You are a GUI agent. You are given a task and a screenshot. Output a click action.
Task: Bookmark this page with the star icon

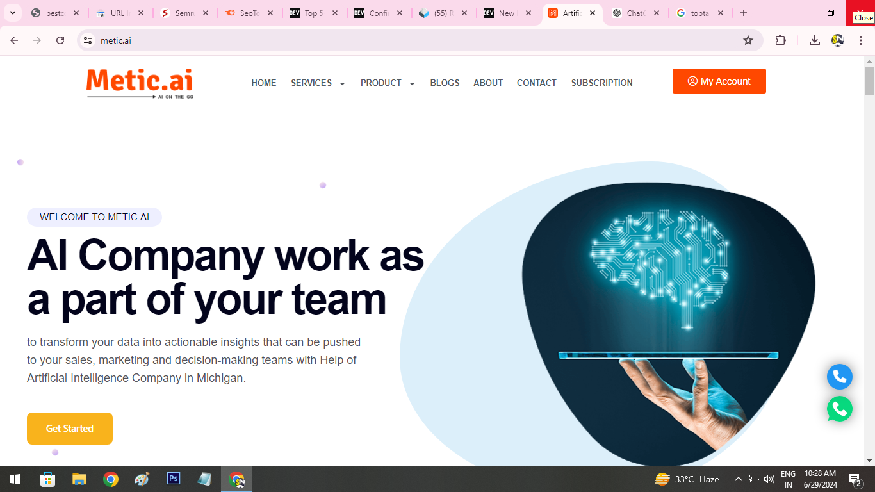coord(748,40)
